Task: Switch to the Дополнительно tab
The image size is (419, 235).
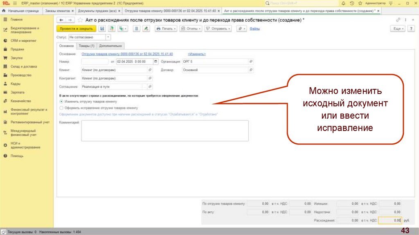Action: tap(110, 46)
